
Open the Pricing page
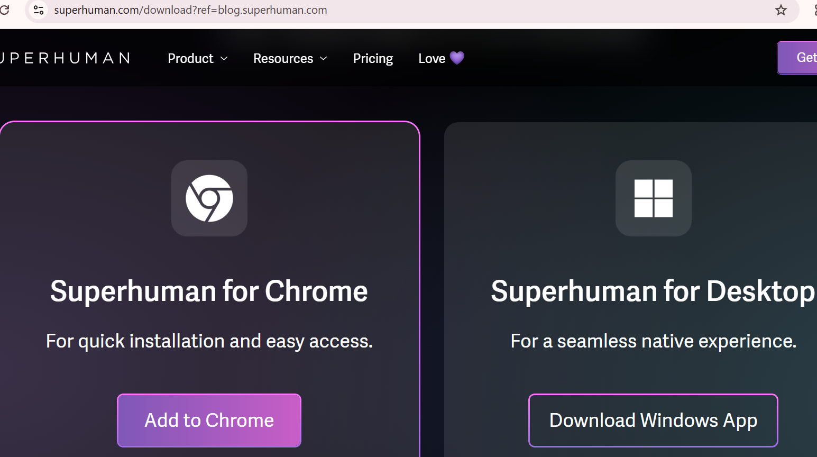tap(373, 58)
